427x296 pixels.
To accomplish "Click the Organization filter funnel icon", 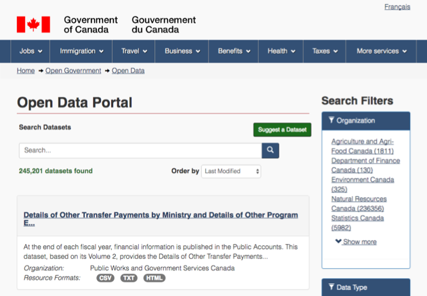I will pos(331,120).
